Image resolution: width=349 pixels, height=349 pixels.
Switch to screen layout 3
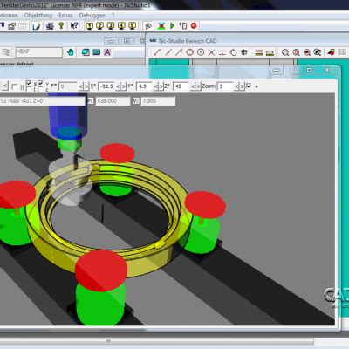coord(111,26)
